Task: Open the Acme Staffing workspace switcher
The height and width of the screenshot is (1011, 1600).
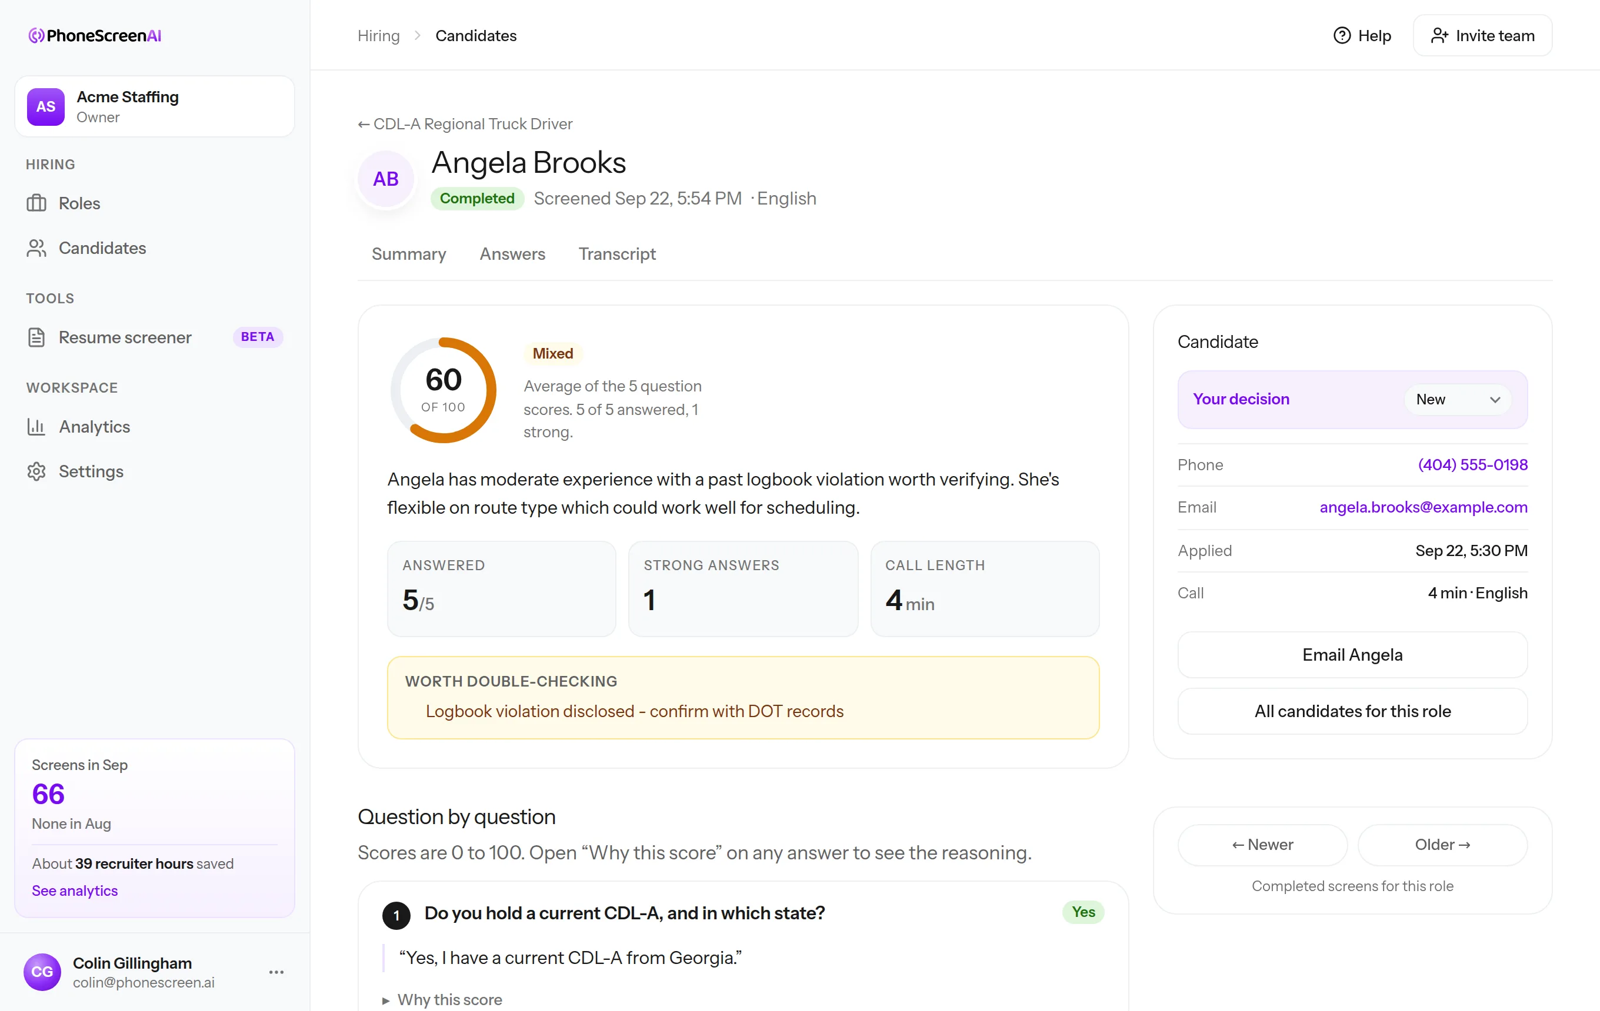Action: [155, 106]
